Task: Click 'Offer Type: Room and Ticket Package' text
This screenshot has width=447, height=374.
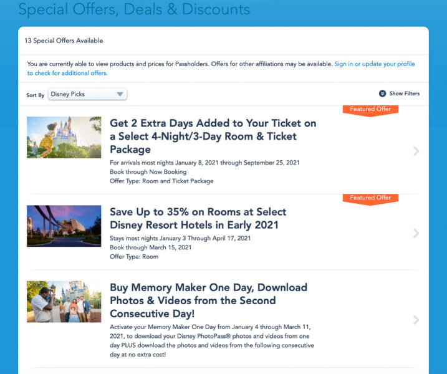Action: point(161,181)
